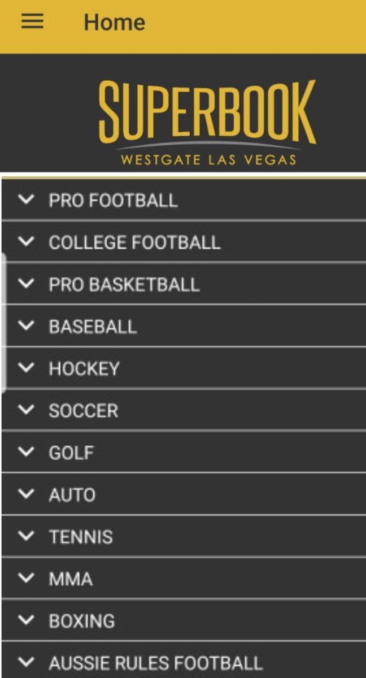Click the Soccer label text
Viewport: 366px width, 678px height.
[x=83, y=411]
